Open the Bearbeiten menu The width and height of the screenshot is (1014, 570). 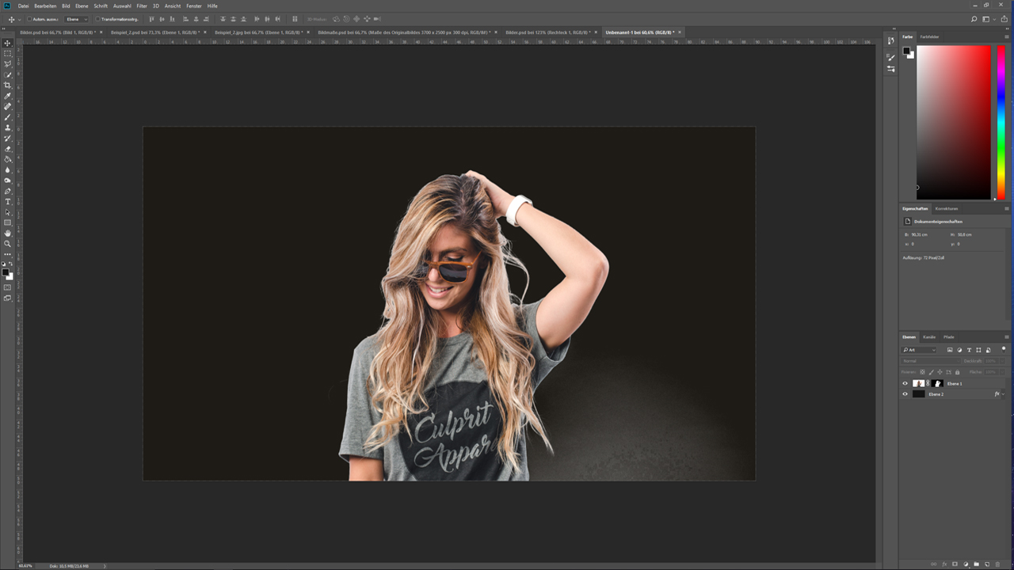pyautogui.click(x=45, y=6)
